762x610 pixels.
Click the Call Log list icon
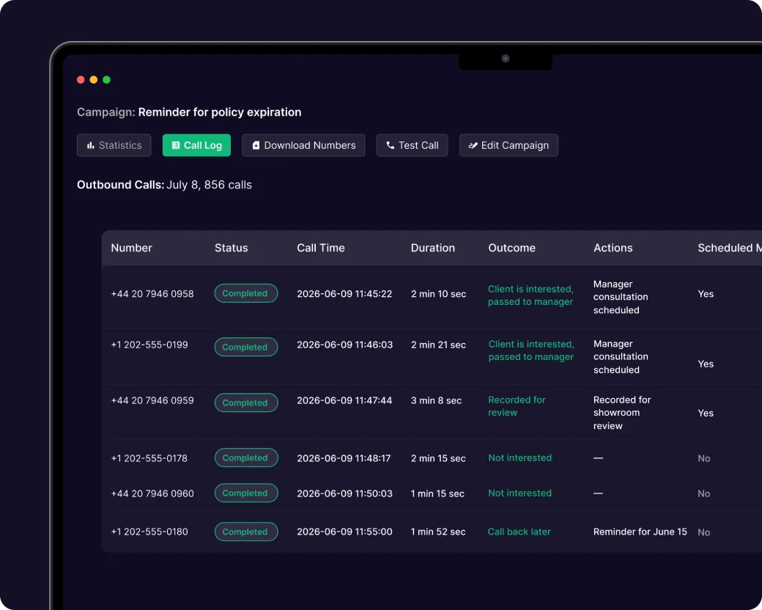[176, 145]
